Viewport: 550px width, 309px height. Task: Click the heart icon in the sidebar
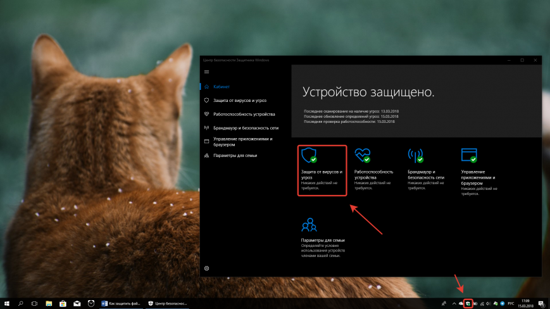click(x=206, y=114)
